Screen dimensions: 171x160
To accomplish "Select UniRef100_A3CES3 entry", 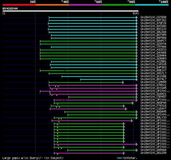I will (x=153, y=50).
